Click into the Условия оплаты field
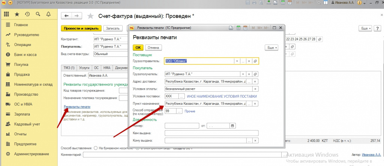 [208, 89]
